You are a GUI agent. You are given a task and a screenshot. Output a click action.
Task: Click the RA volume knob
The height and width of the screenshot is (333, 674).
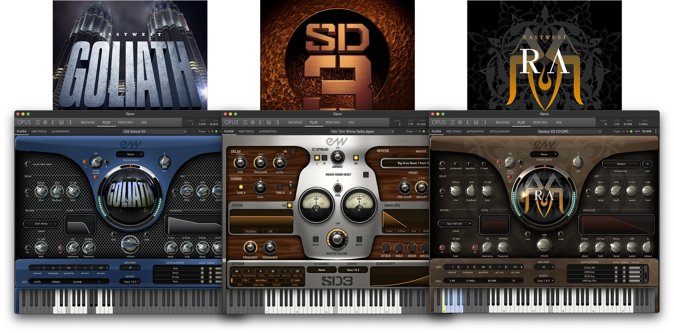pyautogui.click(x=544, y=245)
